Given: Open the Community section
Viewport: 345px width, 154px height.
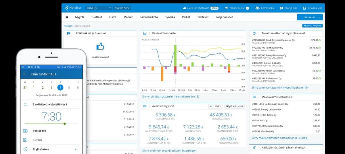Looking at the screenshot, I should [x=264, y=8].
